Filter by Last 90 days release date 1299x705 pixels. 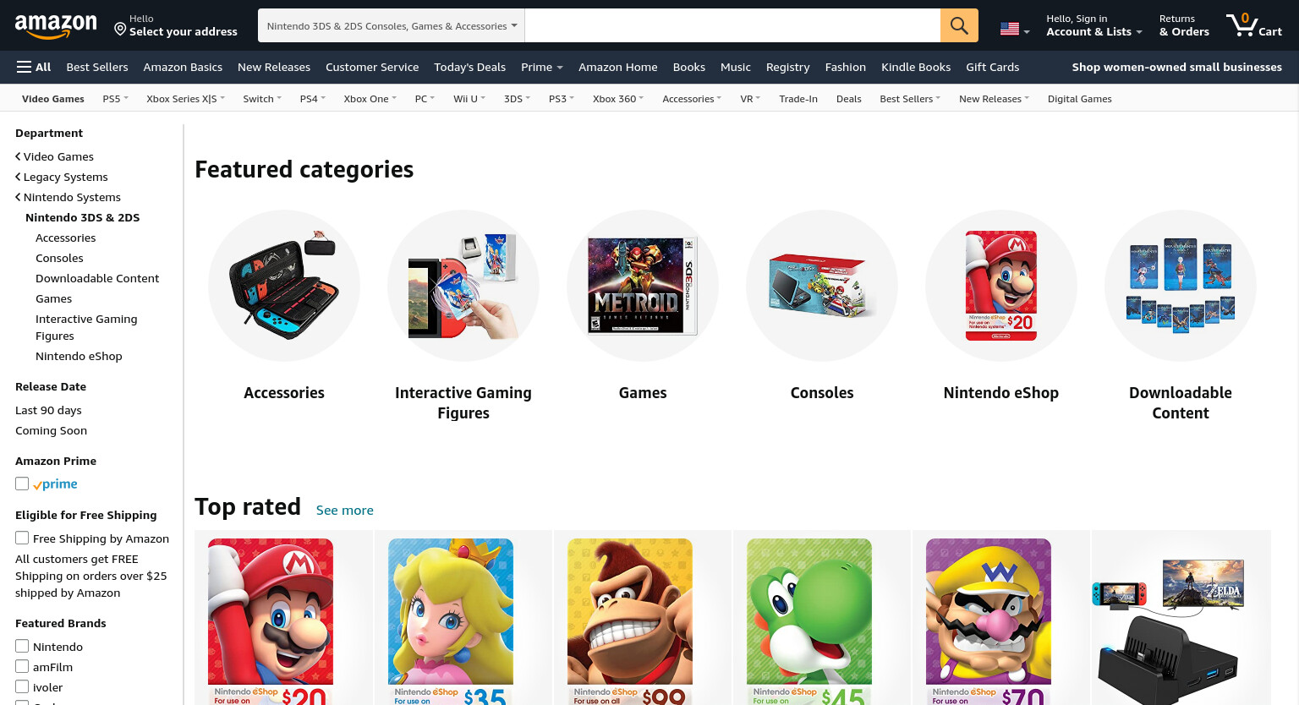tap(48, 410)
